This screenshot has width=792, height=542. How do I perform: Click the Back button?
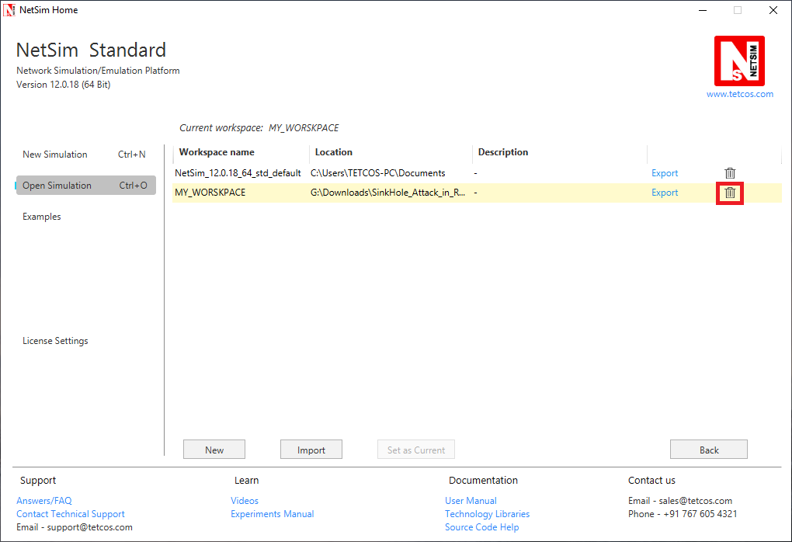708,449
